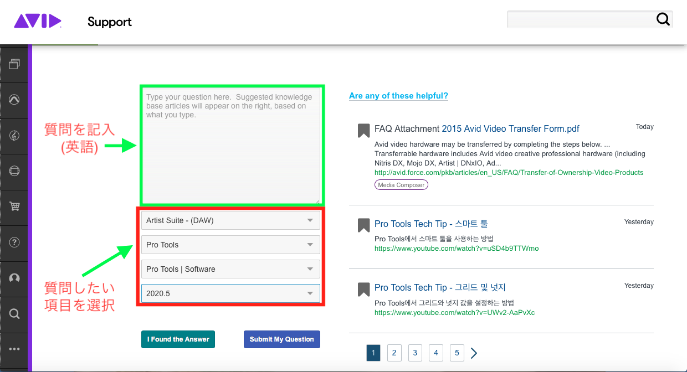The height and width of the screenshot is (372, 687).
Task: Click the Submit My Question button
Action: click(x=282, y=339)
